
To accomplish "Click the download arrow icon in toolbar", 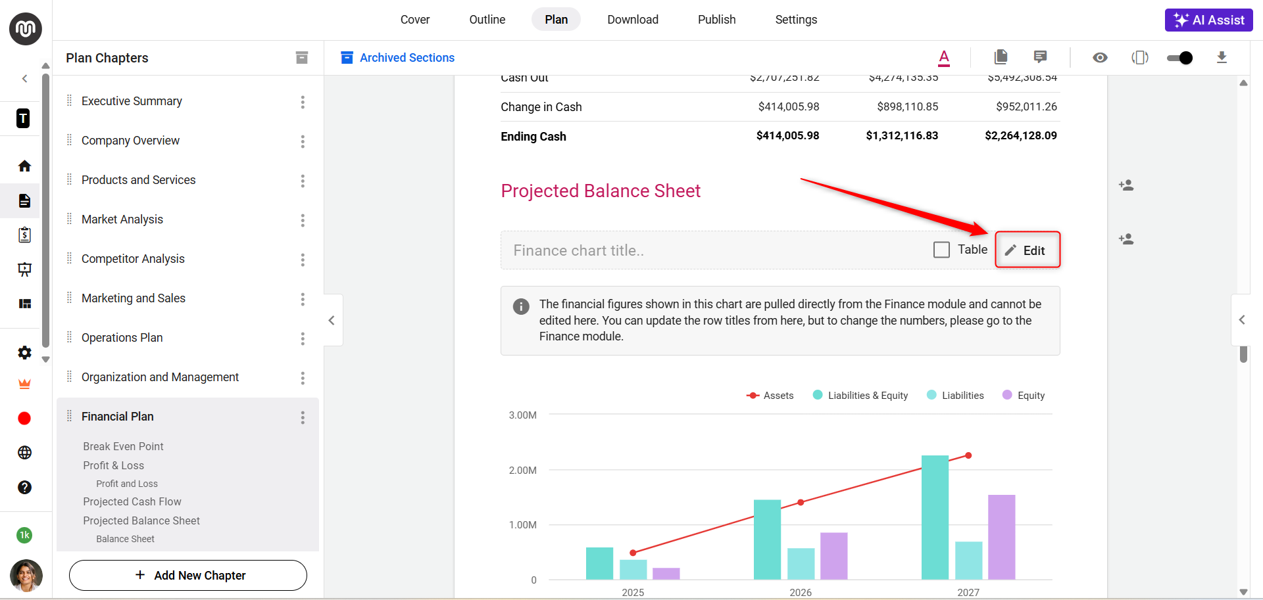I will tap(1222, 57).
